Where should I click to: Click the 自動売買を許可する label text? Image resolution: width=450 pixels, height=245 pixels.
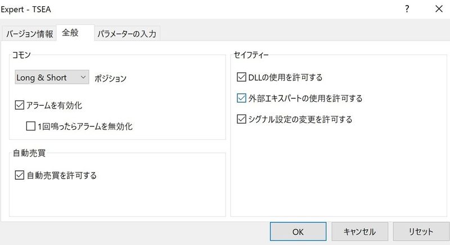62,175
